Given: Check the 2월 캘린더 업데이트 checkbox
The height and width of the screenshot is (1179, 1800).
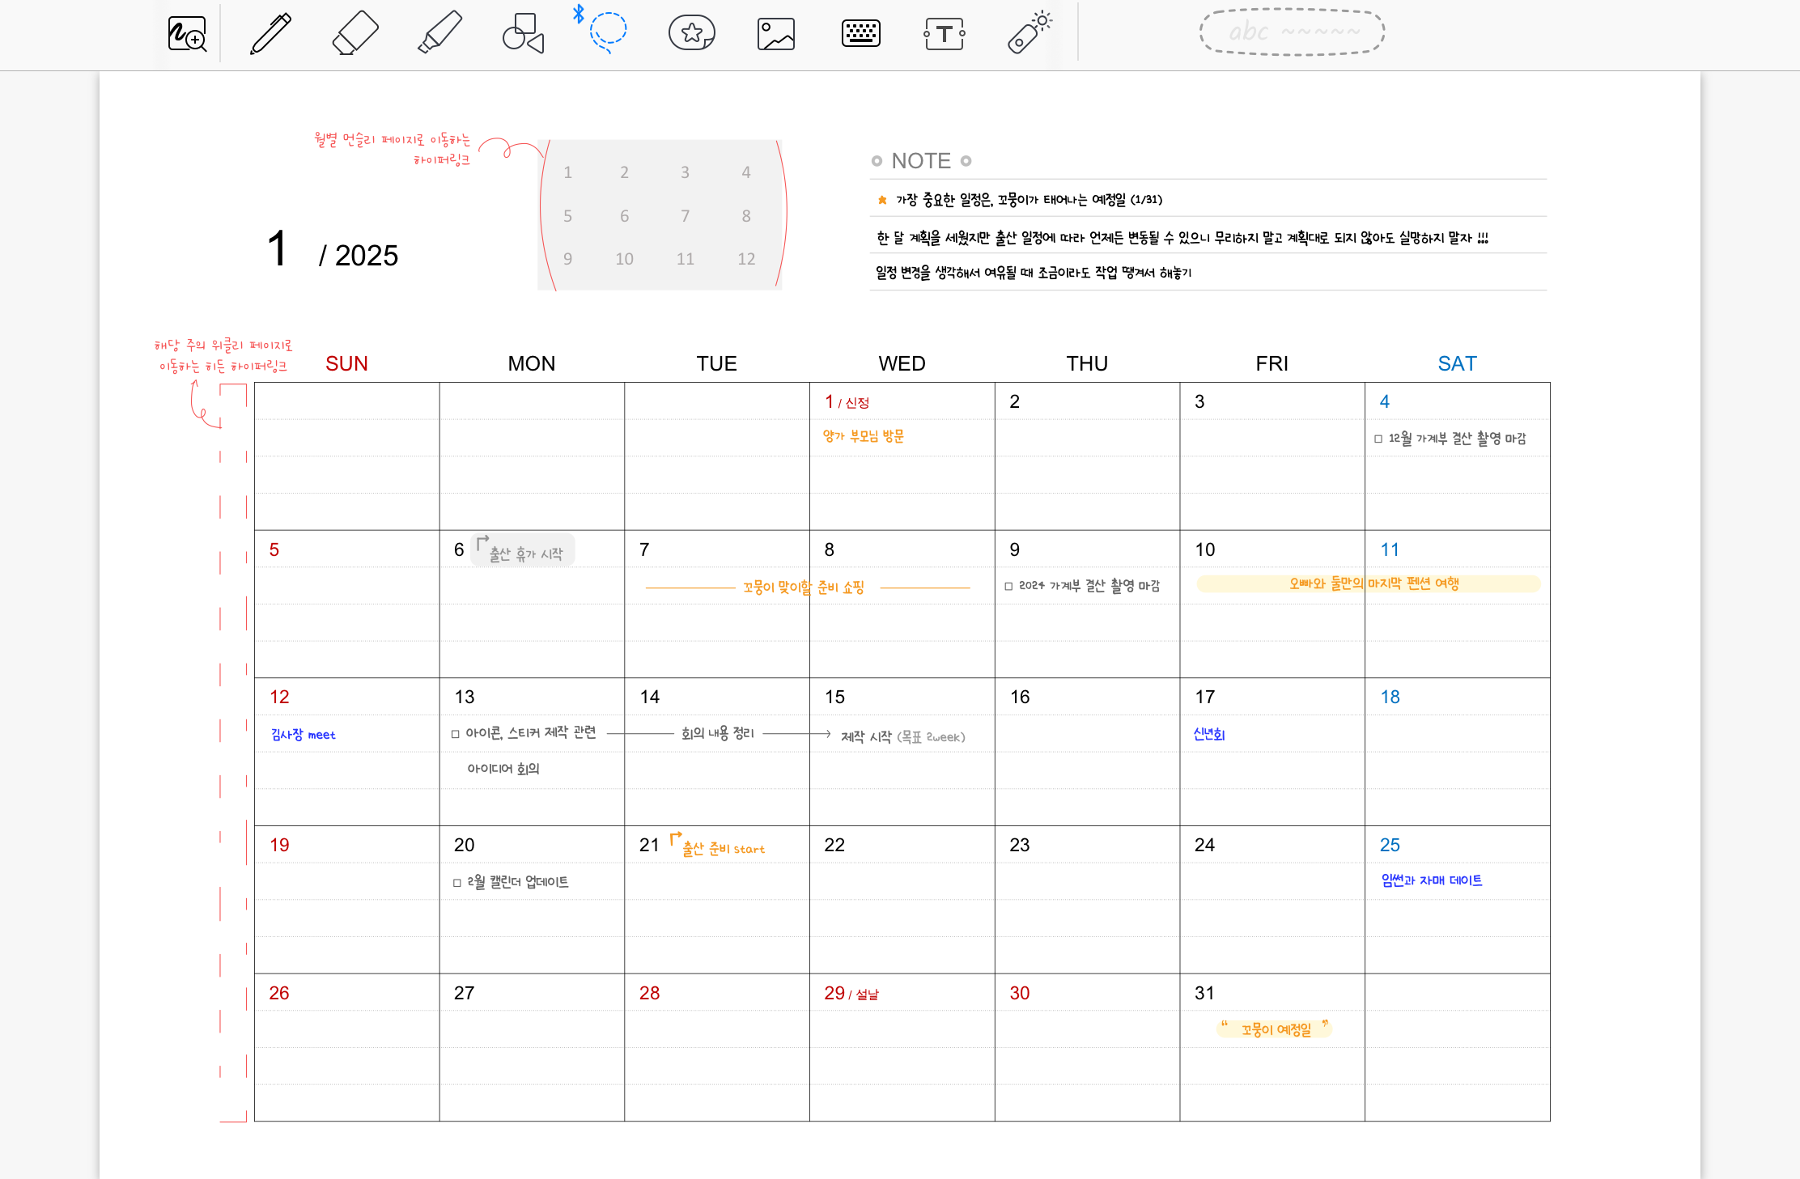Looking at the screenshot, I should tap(457, 883).
